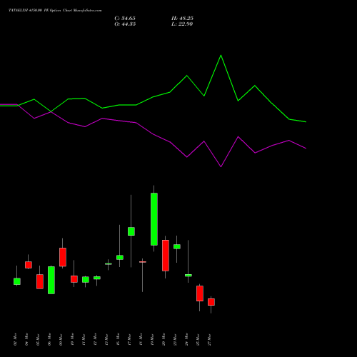Click the 11 Mar date label
The height and width of the screenshot is (357, 357).
pos(84,339)
